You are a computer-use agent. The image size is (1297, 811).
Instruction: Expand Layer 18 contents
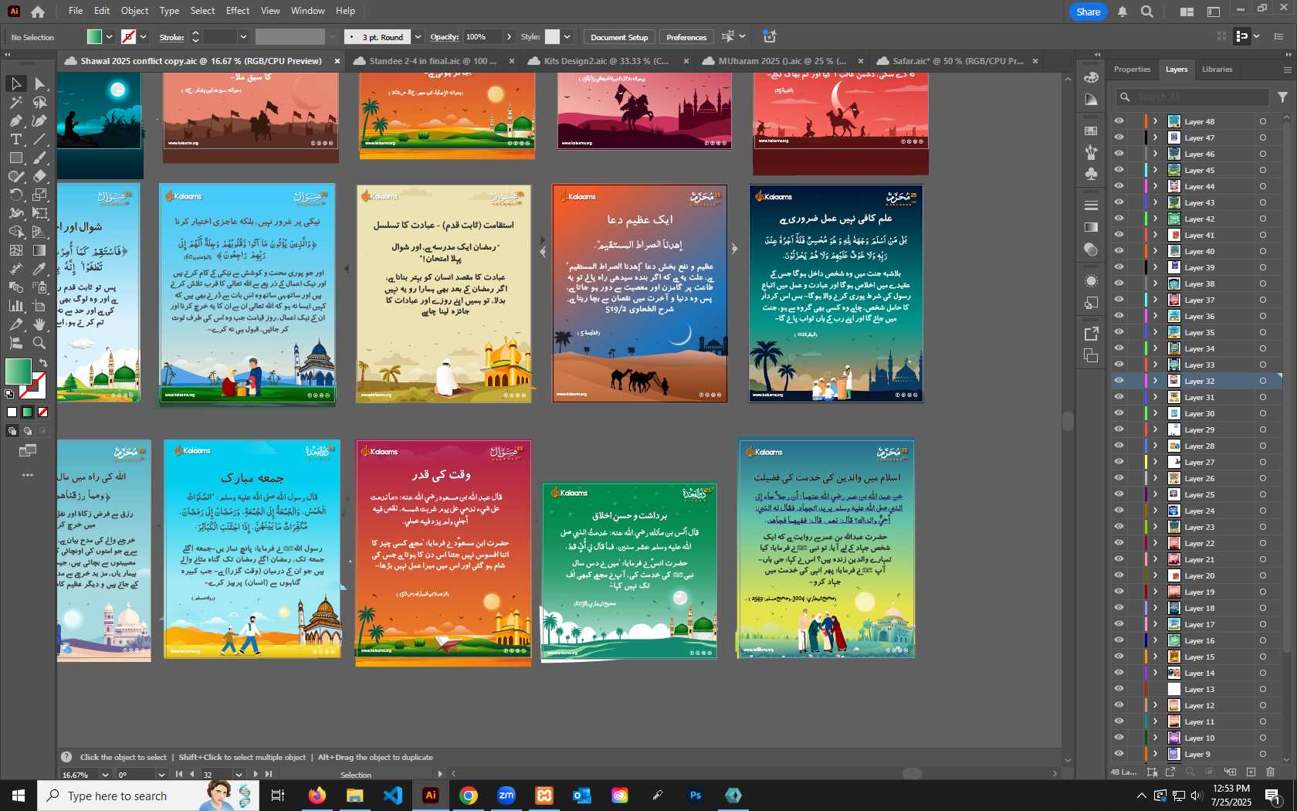1155,608
